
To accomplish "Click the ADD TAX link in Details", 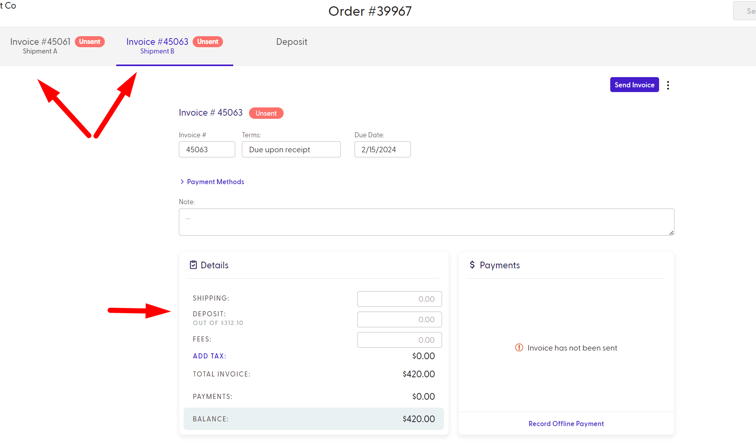I will tap(209, 356).
